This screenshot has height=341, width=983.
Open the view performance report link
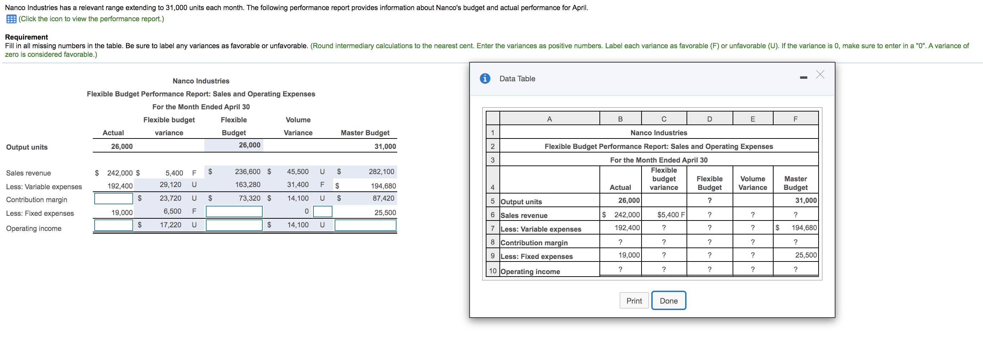[91, 19]
